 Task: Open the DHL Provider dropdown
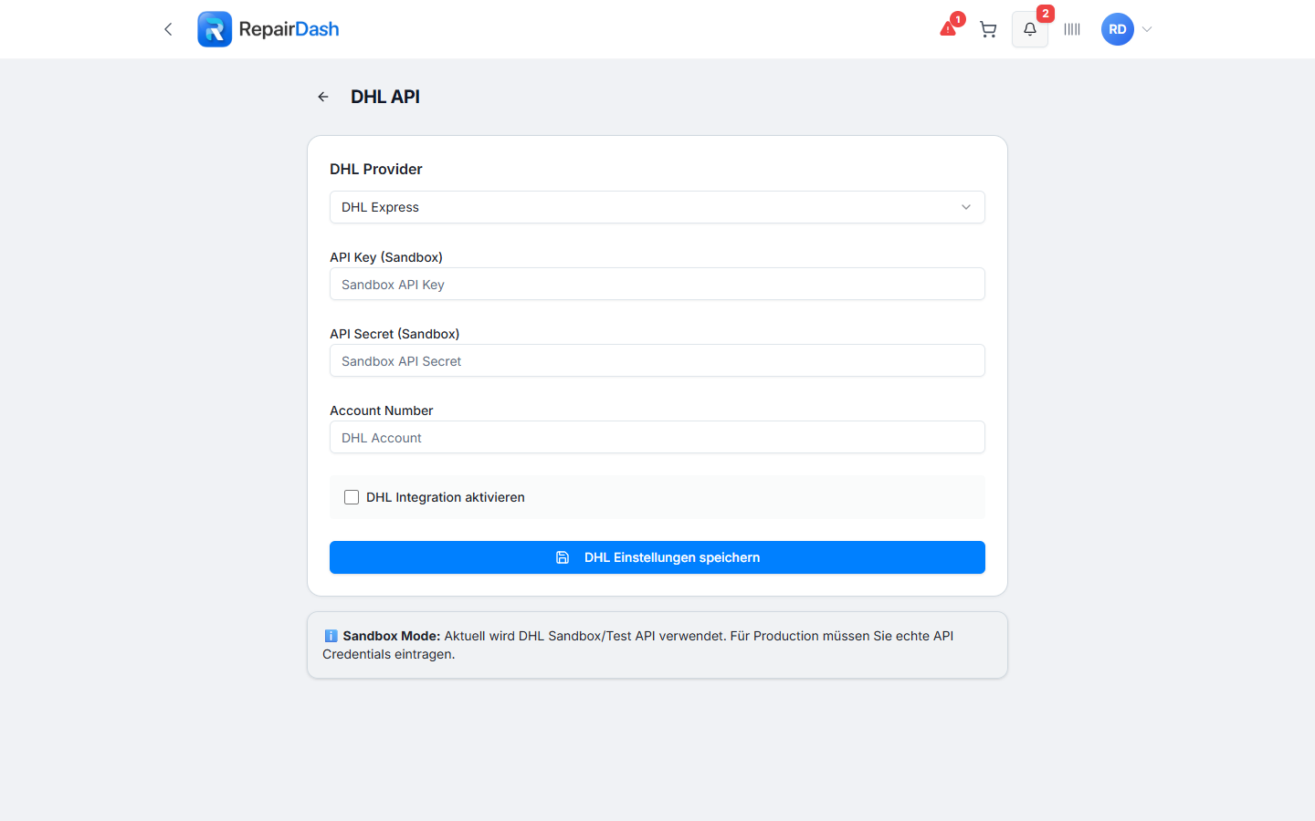point(657,207)
